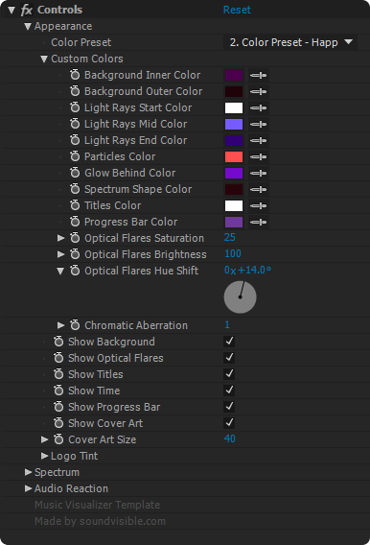Click Optical Flares Brightness value 100

click(233, 253)
